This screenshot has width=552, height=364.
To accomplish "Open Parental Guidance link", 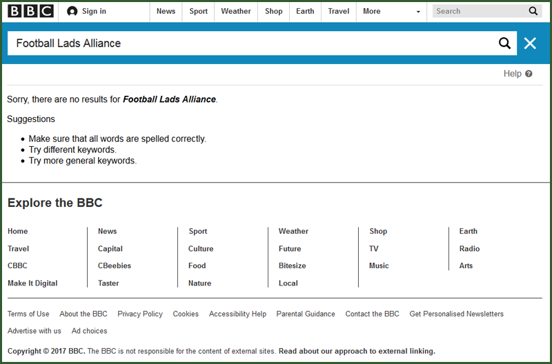I will tap(306, 314).
